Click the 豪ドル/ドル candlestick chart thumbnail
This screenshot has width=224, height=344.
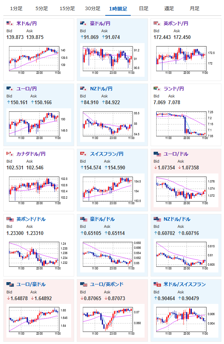pyautogui.click(x=112, y=255)
